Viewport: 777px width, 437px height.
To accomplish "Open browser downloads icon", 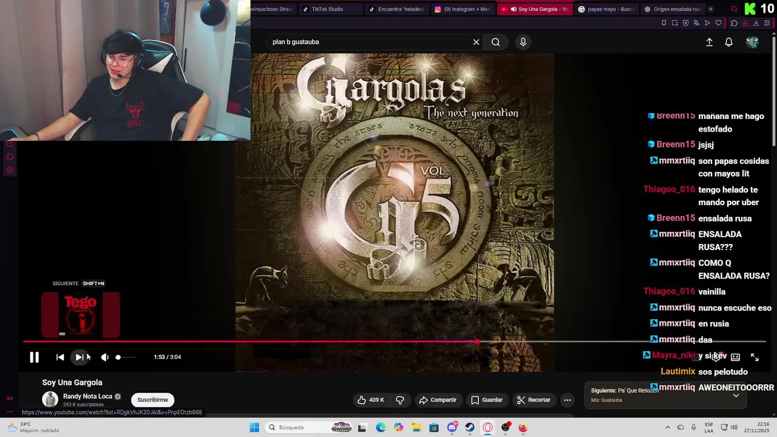I will (756, 23).
